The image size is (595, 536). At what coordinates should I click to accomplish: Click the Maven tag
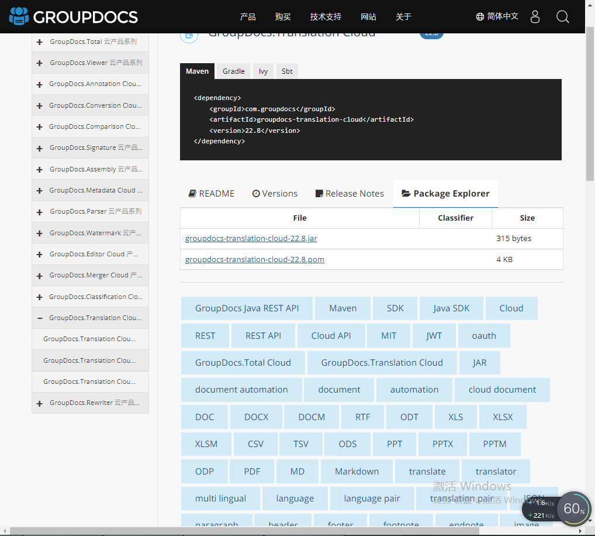pyautogui.click(x=343, y=308)
